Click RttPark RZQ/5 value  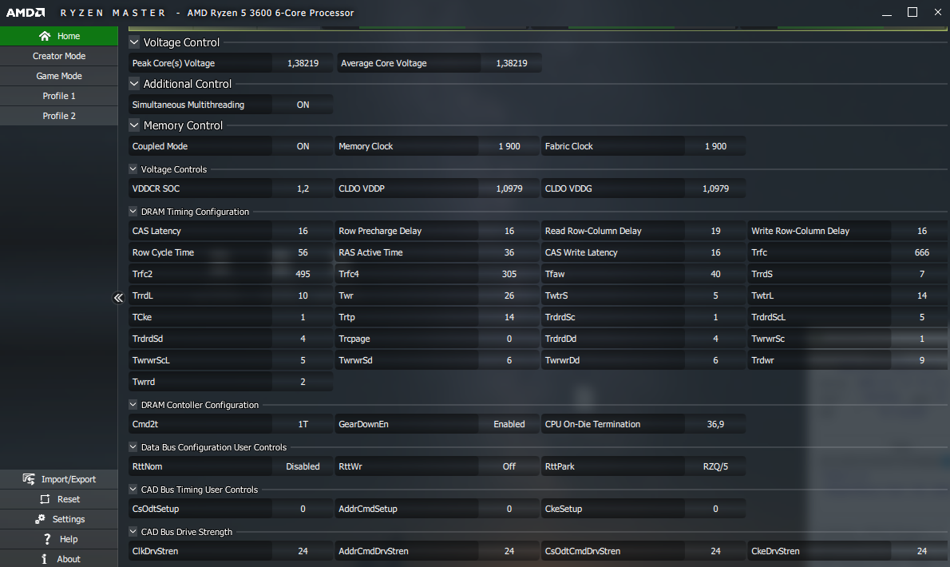(x=715, y=466)
